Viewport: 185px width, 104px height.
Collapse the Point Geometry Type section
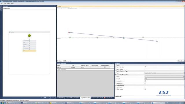pos(116,71)
